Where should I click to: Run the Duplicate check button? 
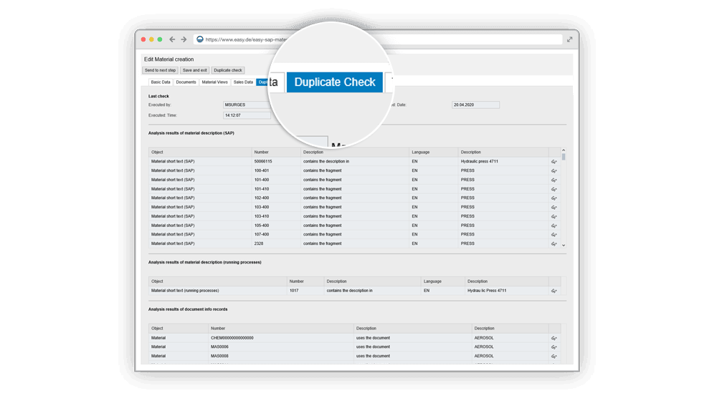pos(228,70)
